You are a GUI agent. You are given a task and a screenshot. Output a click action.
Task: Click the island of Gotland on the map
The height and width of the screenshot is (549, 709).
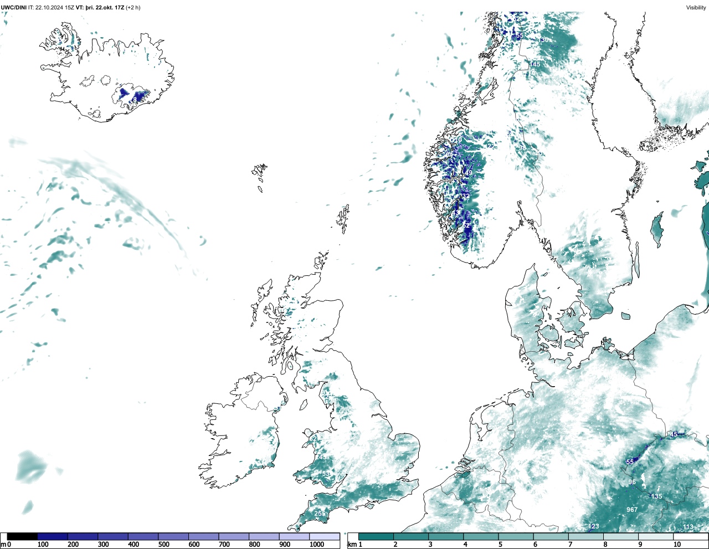[657, 229]
